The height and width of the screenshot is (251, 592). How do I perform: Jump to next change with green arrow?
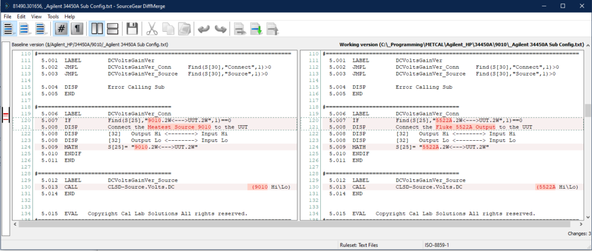(x=256, y=29)
